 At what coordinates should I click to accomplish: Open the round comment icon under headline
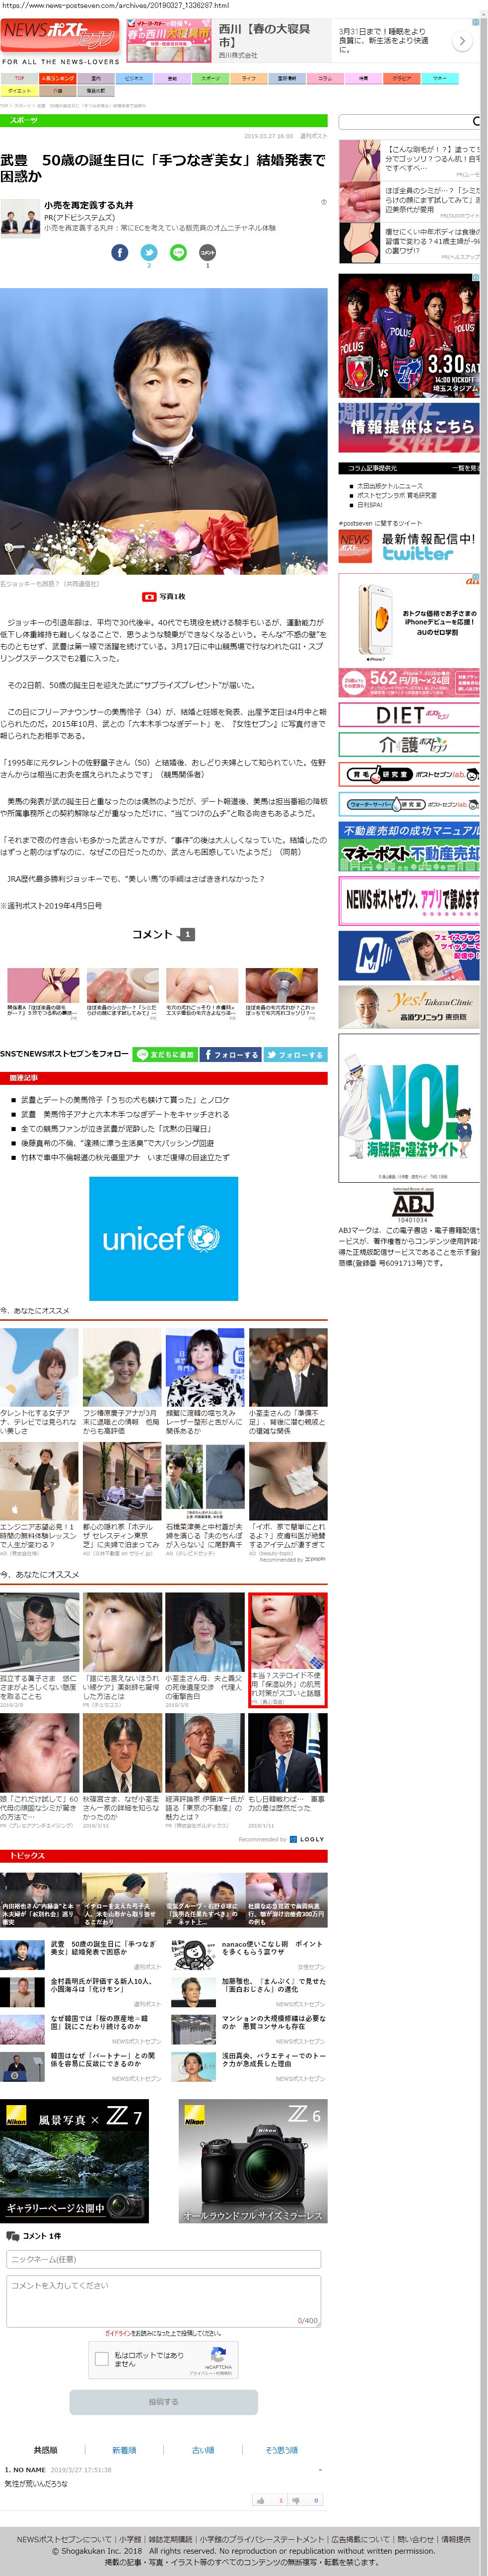pyautogui.click(x=207, y=252)
